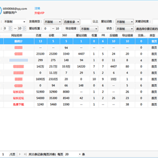The height and width of the screenshot is (158, 158).
Task: Open the 状态 filter dropdown
Action: click(125, 29)
